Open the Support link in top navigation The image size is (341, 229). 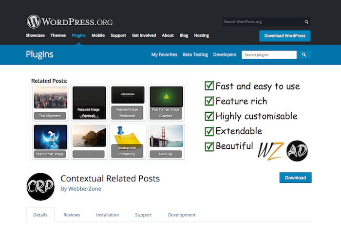(x=118, y=35)
